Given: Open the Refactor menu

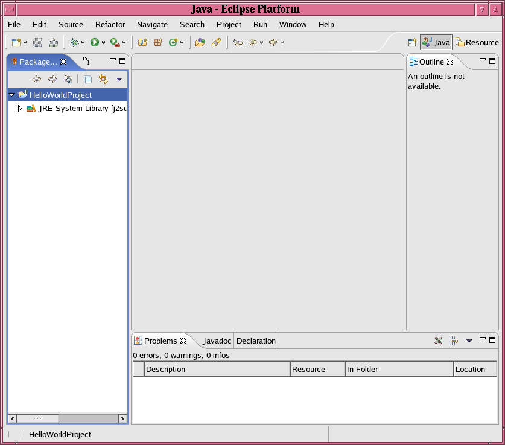Looking at the screenshot, I should [x=110, y=25].
